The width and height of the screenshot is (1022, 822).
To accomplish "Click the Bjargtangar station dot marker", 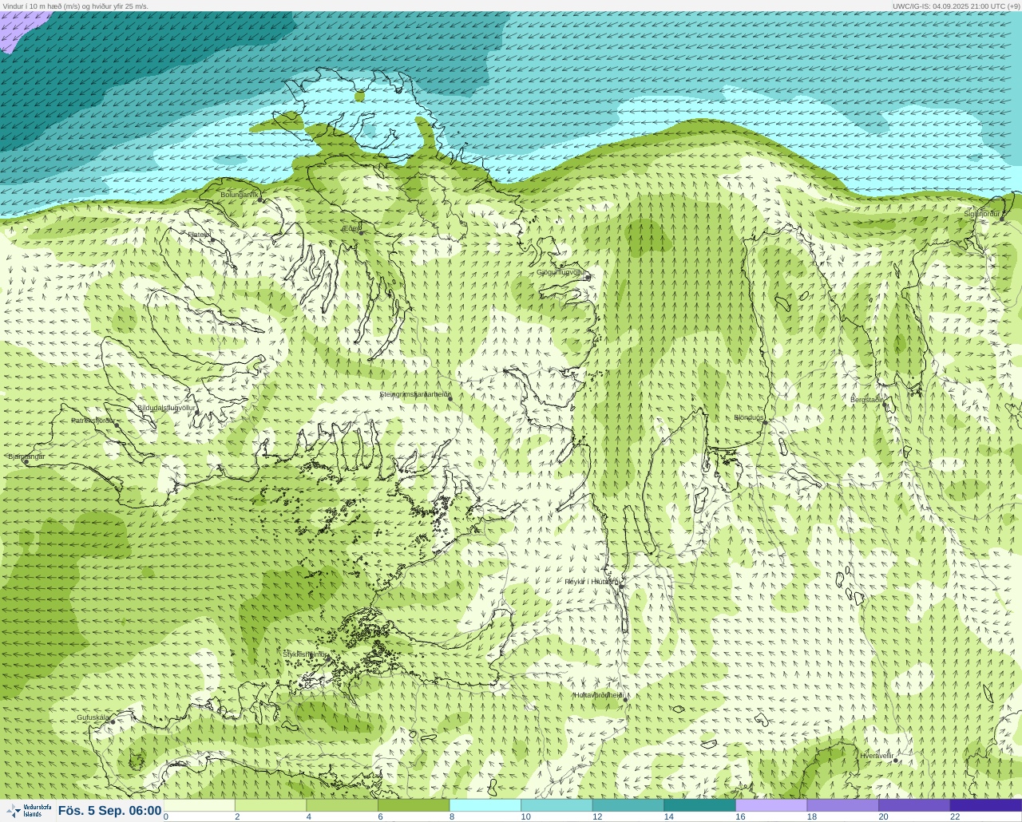I will coord(26,462).
